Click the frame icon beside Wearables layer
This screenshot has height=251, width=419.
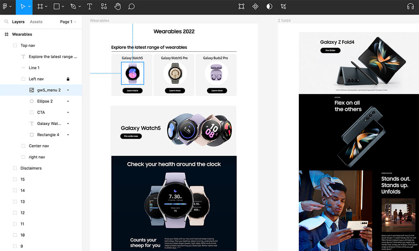[6, 34]
